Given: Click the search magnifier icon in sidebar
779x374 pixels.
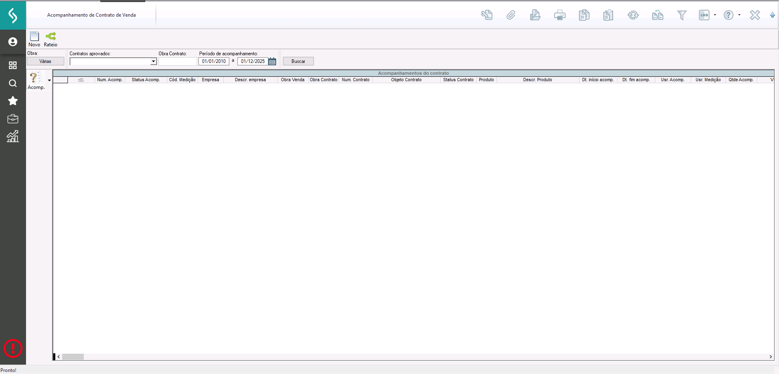Looking at the screenshot, I should (x=13, y=83).
